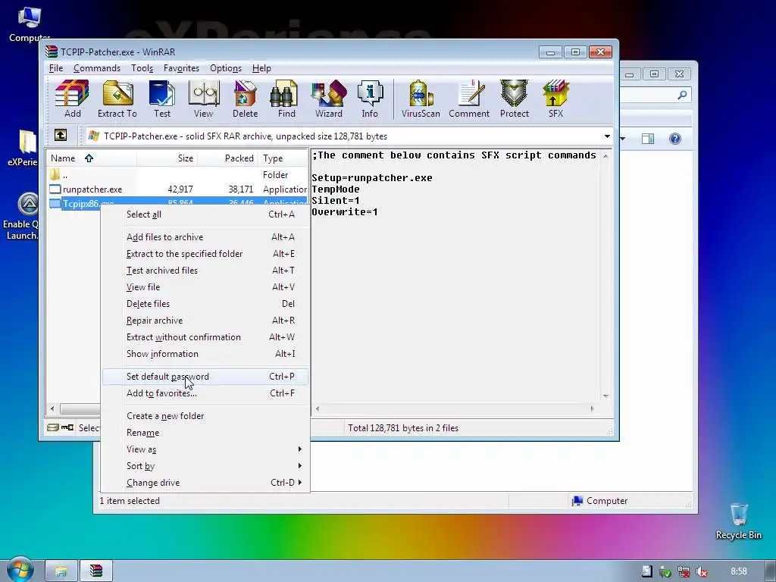The image size is (776, 582).
Task: Choose Test archived files
Action: click(206, 271)
